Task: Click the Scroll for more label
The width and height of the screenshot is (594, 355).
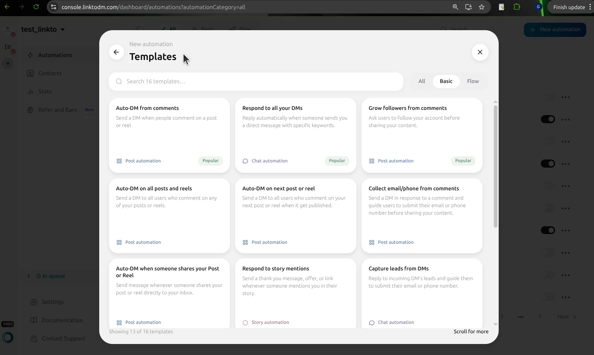Action: tap(471, 332)
